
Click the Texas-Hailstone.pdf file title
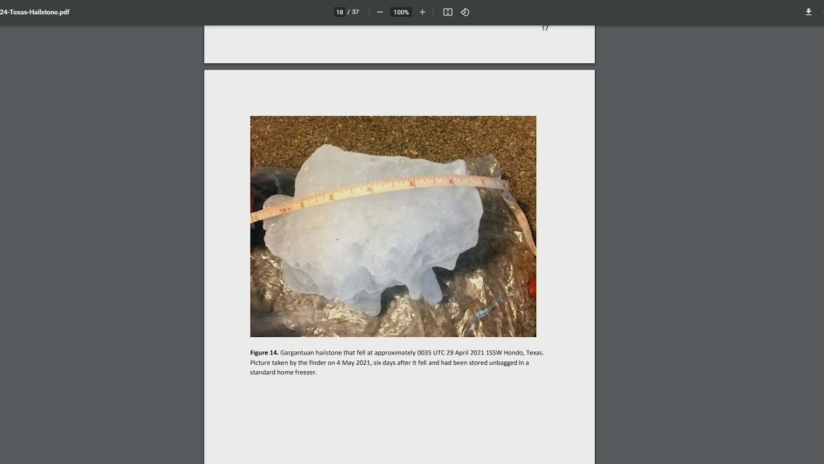coord(35,12)
